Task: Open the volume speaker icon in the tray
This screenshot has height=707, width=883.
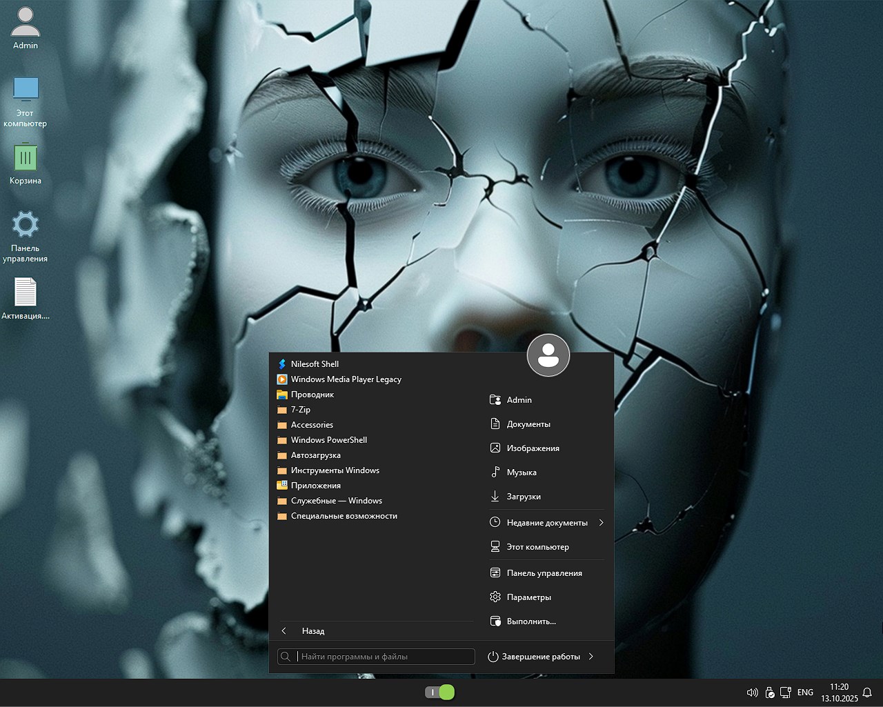Action: pos(752,693)
